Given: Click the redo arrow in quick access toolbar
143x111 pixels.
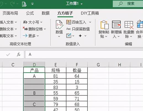Looking at the screenshot, I should coord(12,4).
